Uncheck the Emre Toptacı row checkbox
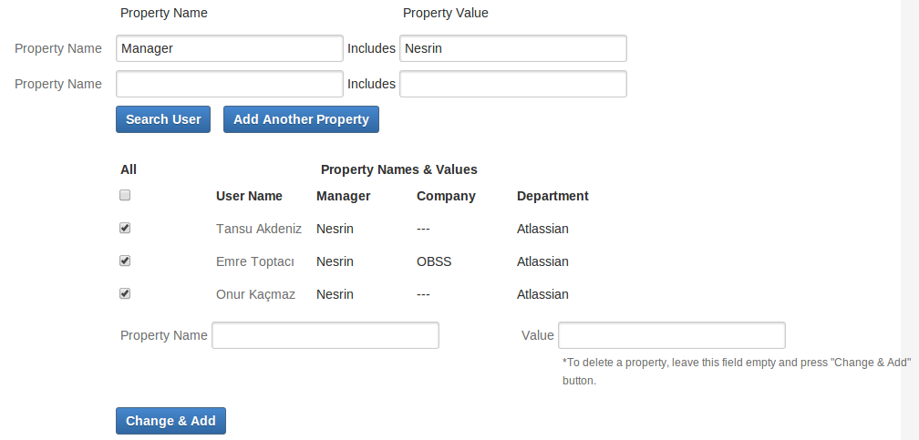Image resolution: width=919 pixels, height=440 pixels. point(125,261)
